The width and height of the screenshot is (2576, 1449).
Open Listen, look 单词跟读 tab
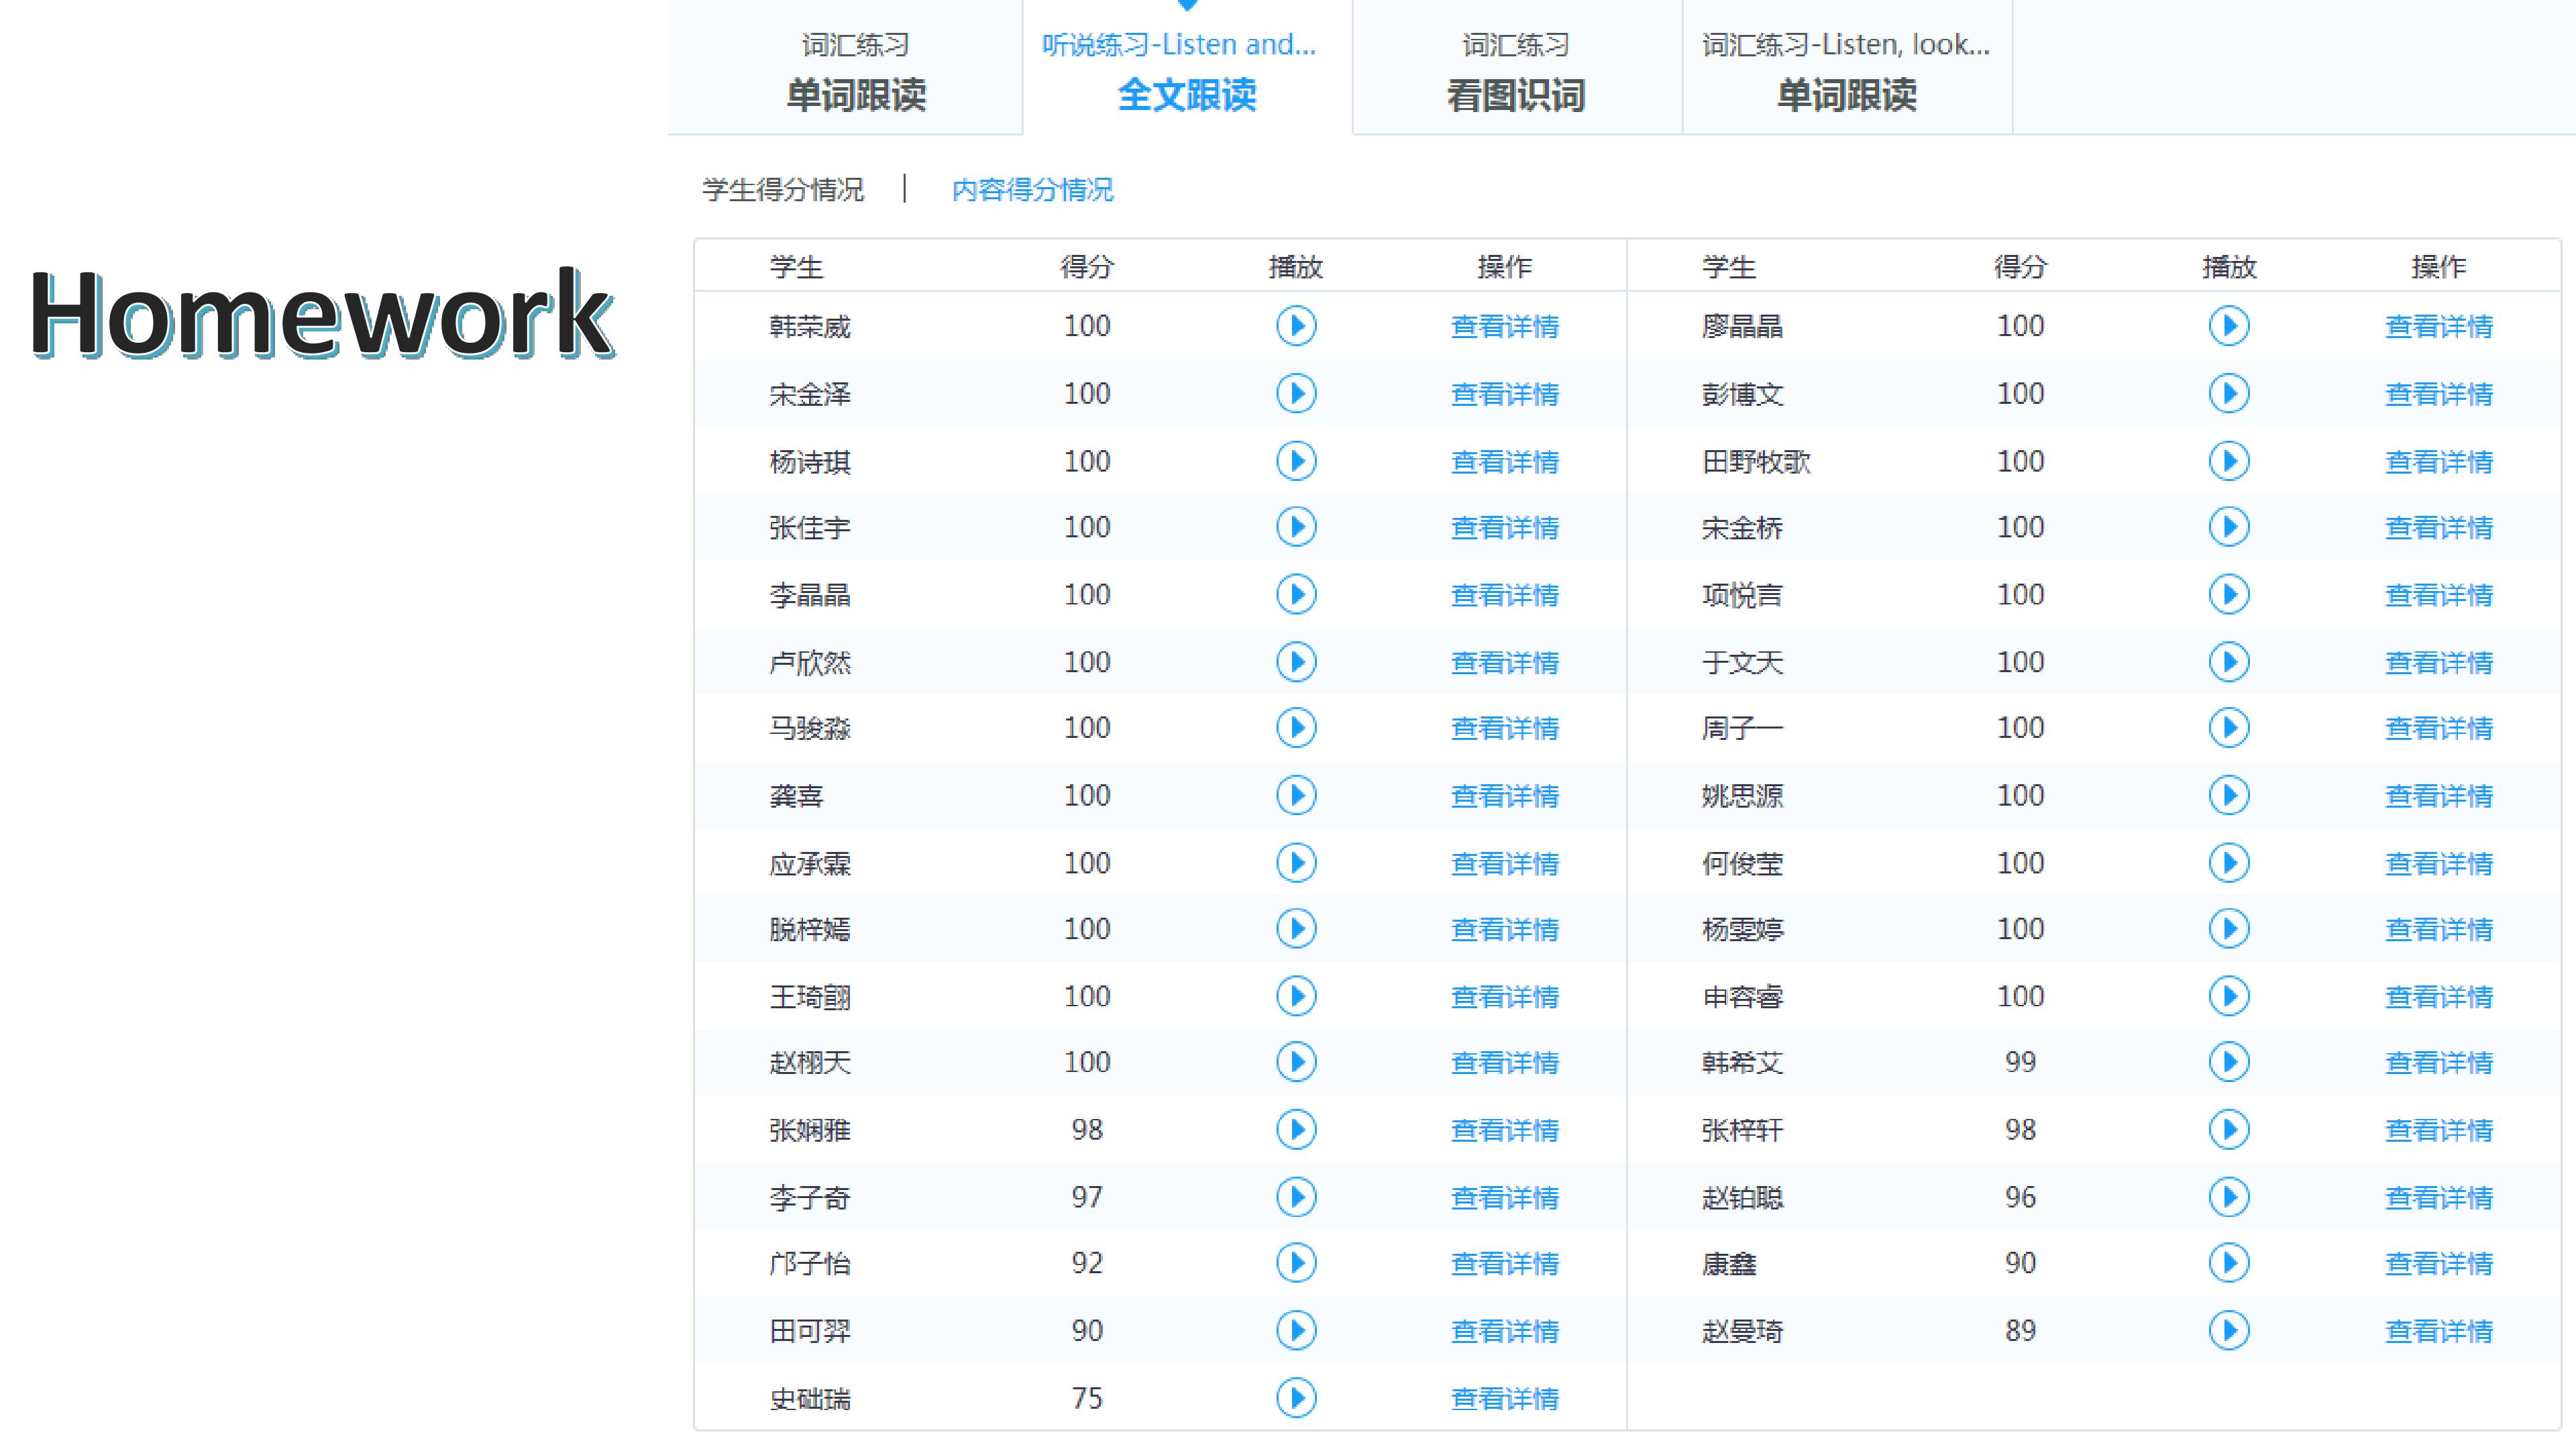coord(1847,68)
